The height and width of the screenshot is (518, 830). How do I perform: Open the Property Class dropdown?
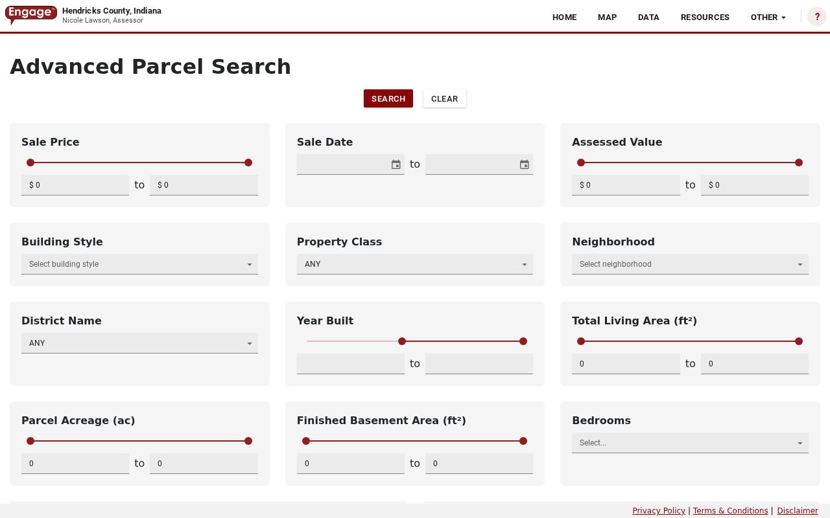click(x=415, y=264)
